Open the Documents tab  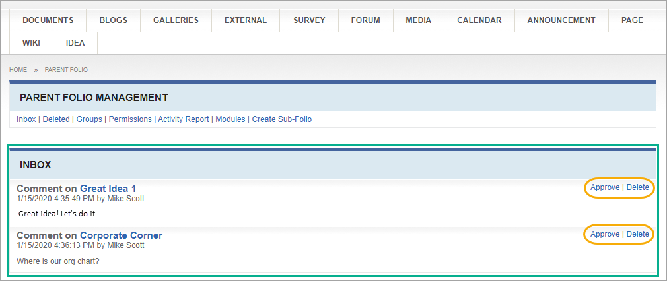[x=48, y=20]
